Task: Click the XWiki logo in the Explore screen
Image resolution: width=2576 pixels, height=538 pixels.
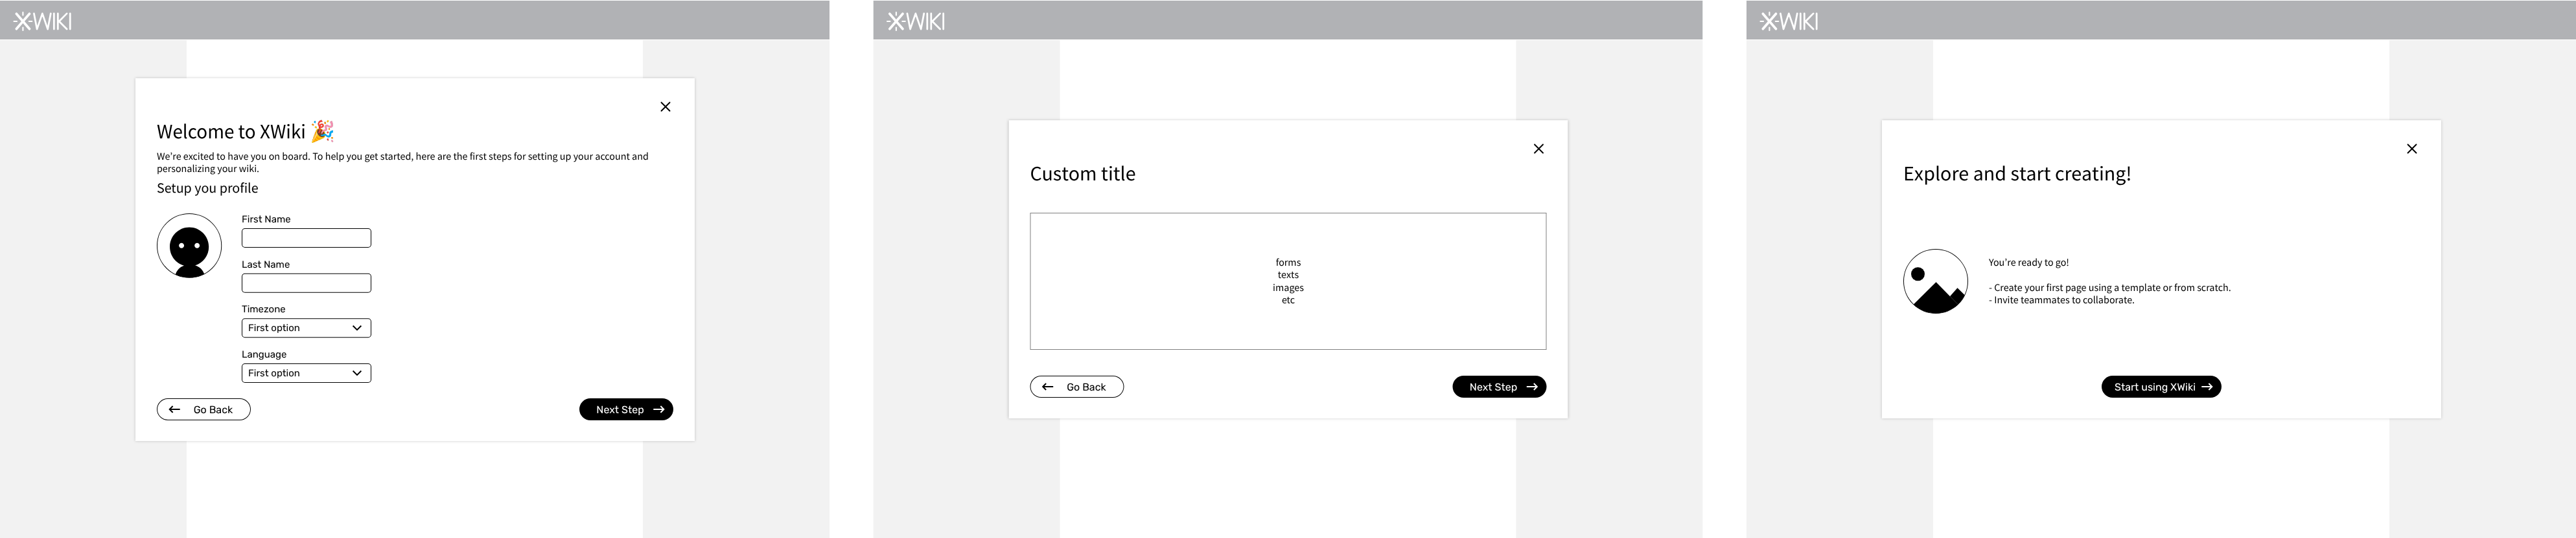Action: (x=1789, y=21)
